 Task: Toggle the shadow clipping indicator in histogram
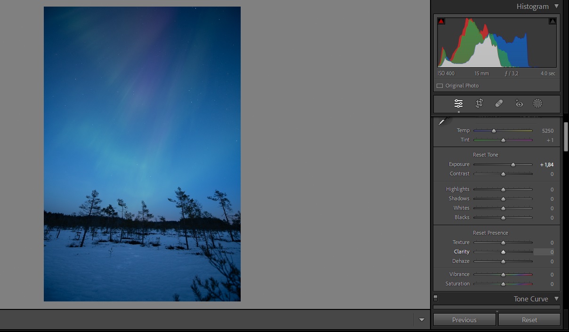(x=441, y=21)
